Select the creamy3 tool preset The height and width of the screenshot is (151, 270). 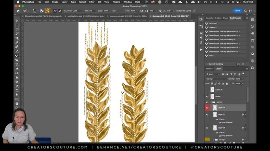tap(226, 27)
